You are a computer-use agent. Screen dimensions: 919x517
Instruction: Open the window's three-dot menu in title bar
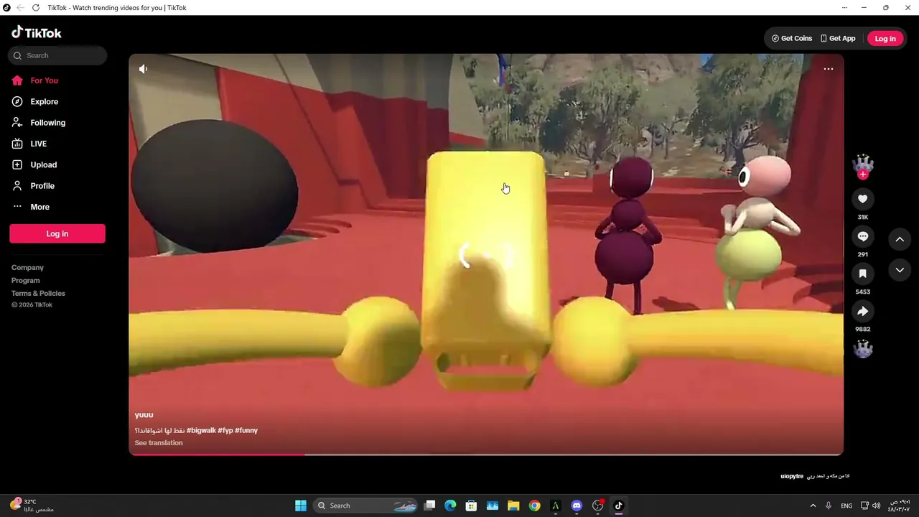[x=844, y=8]
